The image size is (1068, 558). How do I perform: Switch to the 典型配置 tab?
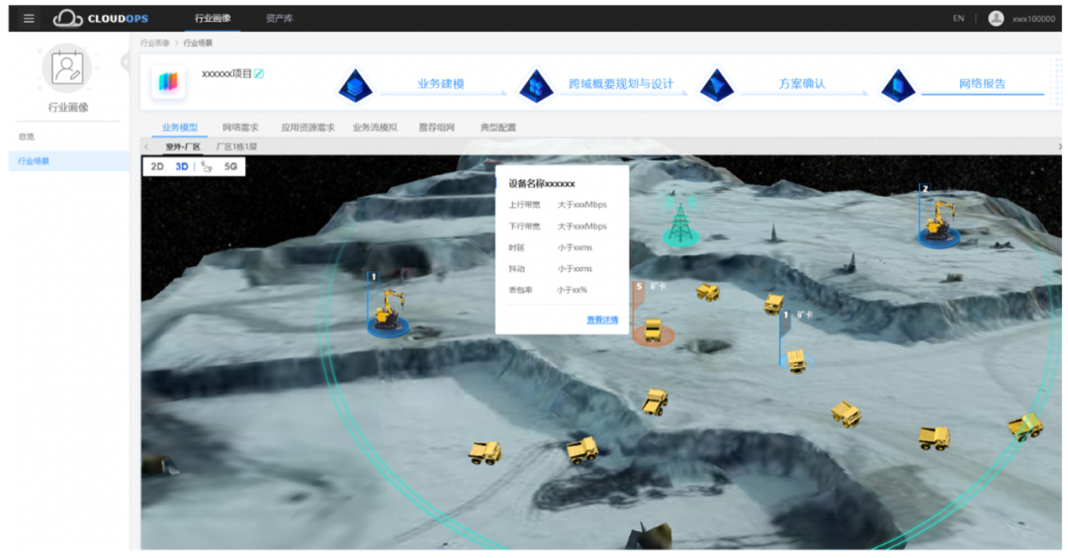point(497,128)
